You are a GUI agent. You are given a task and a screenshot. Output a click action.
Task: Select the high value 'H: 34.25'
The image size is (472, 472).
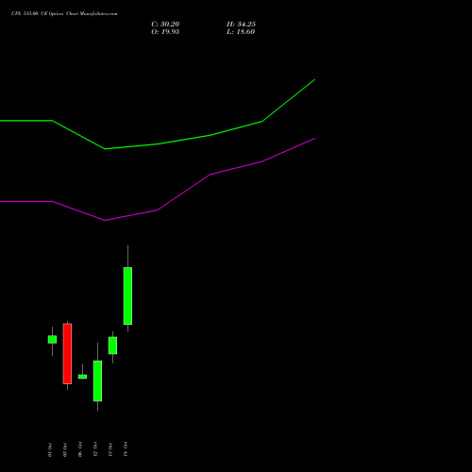(x=241, y=25)
